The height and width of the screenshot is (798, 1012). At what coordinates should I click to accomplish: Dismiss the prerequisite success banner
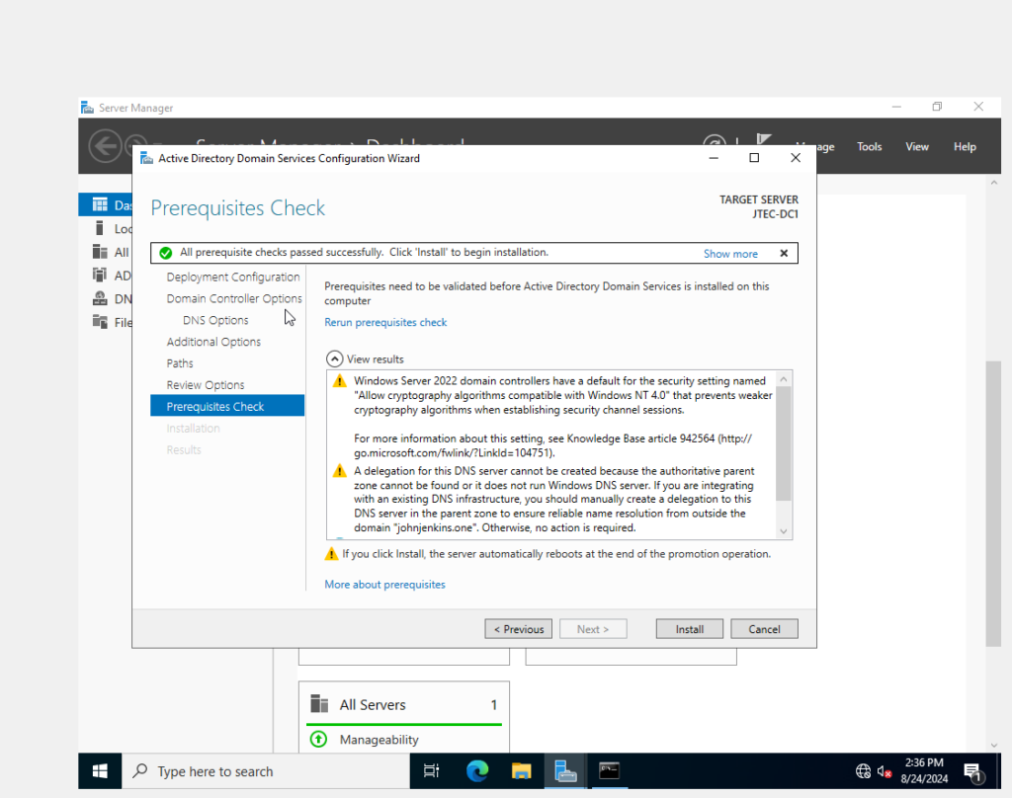[784, 254]
